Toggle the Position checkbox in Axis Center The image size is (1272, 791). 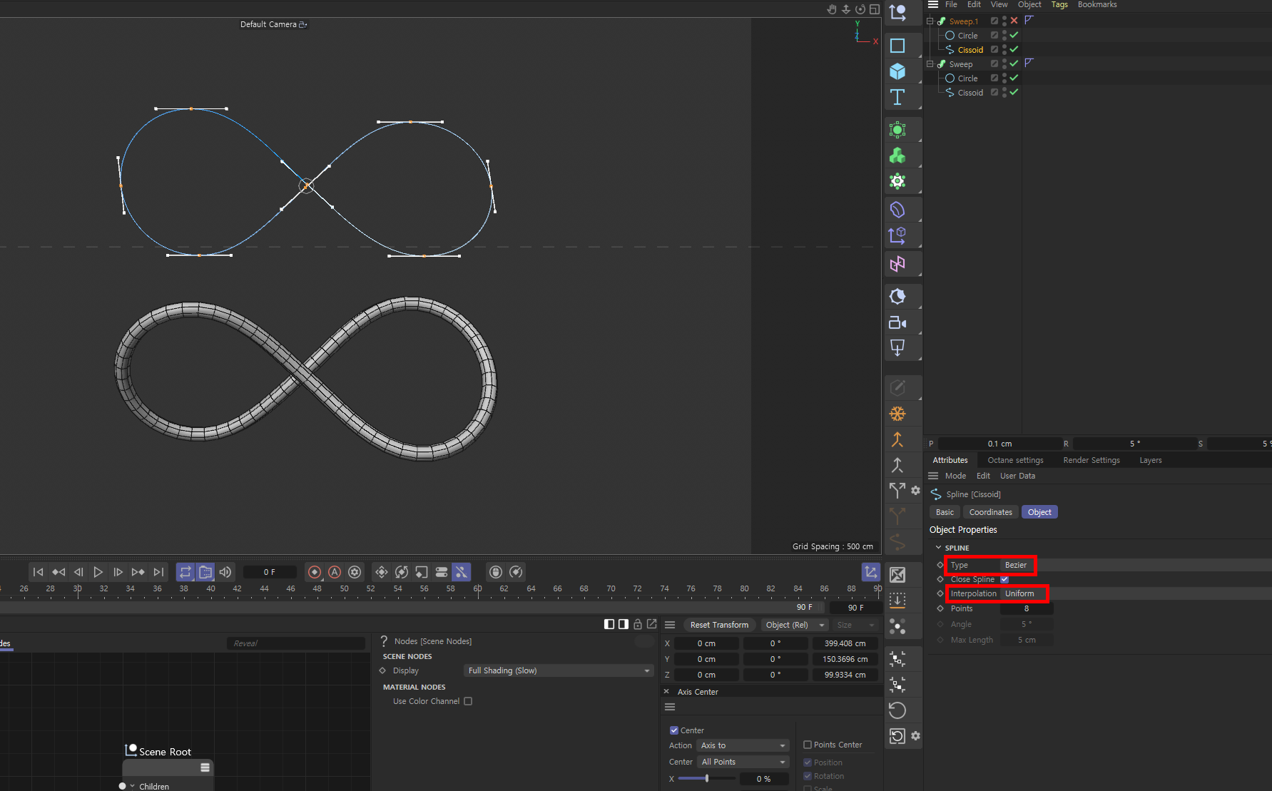click(808, 762)
